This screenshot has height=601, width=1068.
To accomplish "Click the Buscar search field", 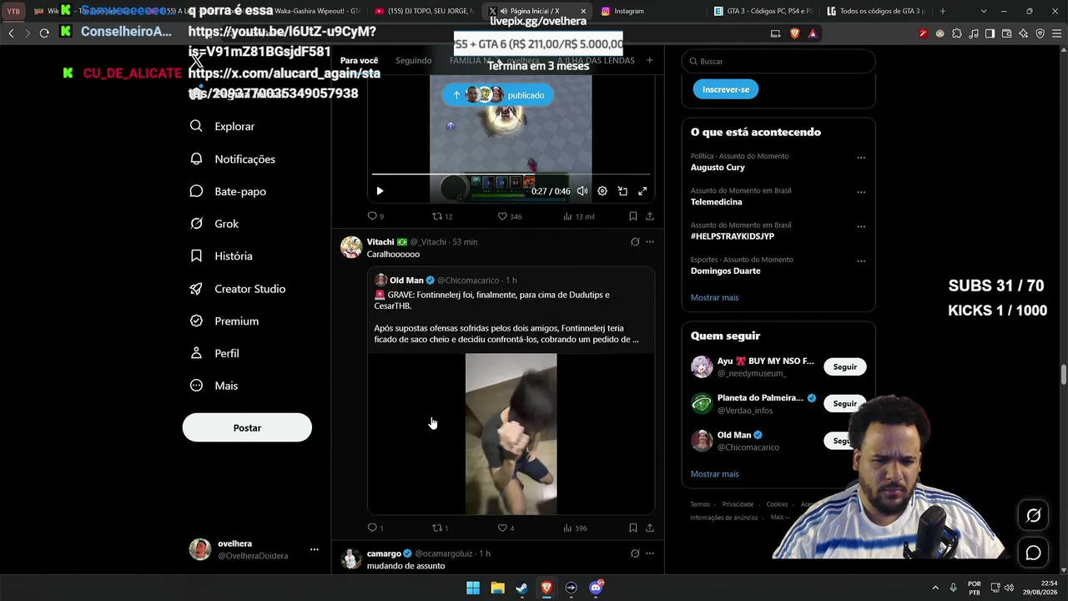I will (x=778, y=61).
